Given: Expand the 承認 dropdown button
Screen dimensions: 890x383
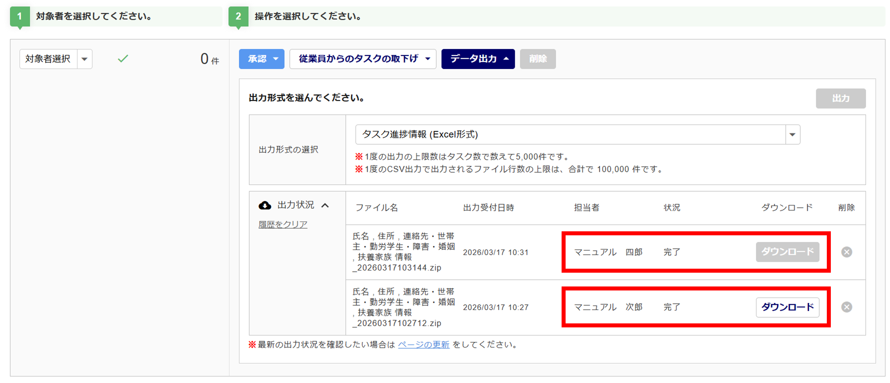Looking at the screenshot, I should (x=261, y=59).
